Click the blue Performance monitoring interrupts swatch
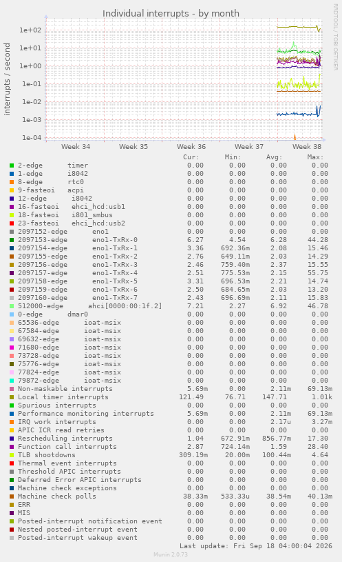The height and width of the screenshot is (562, 342). tap(12, 414)
